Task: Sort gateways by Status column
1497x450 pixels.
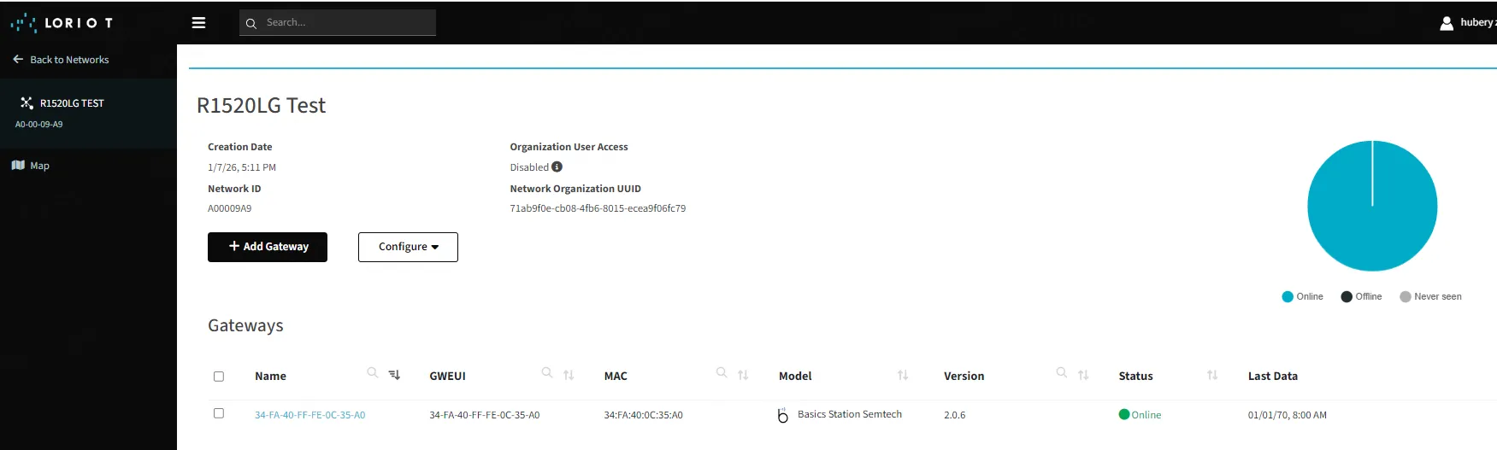Action: click(1211, 376)
